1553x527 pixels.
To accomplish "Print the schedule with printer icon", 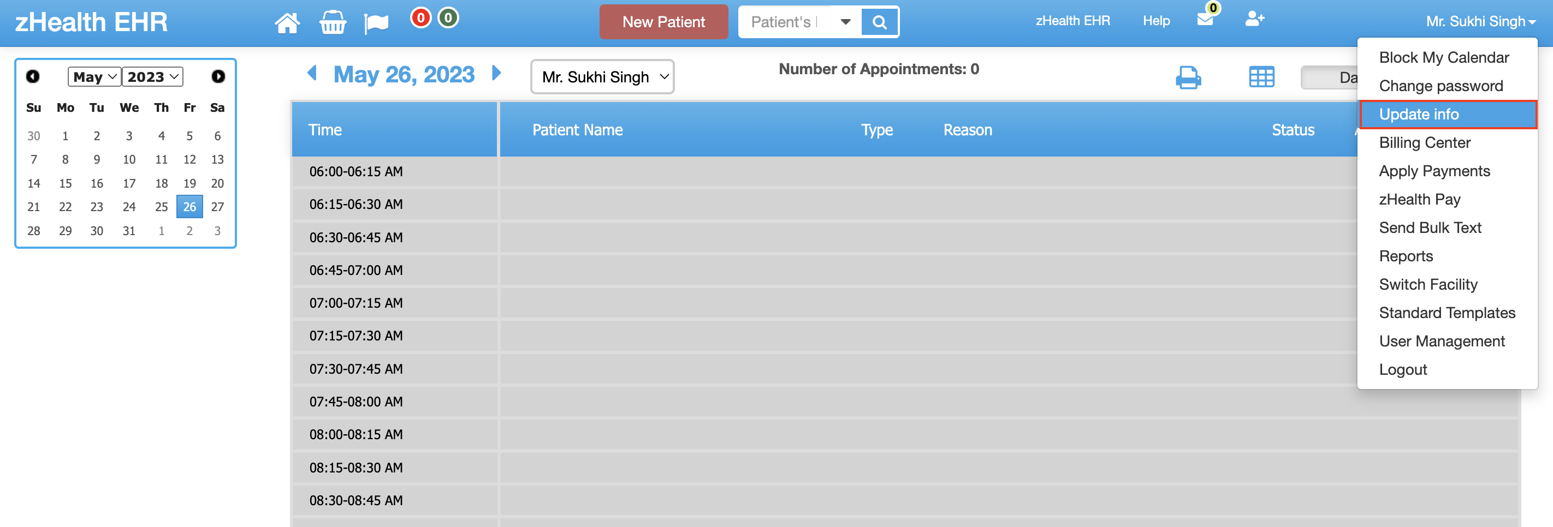I will click(x=1188, y=77).
